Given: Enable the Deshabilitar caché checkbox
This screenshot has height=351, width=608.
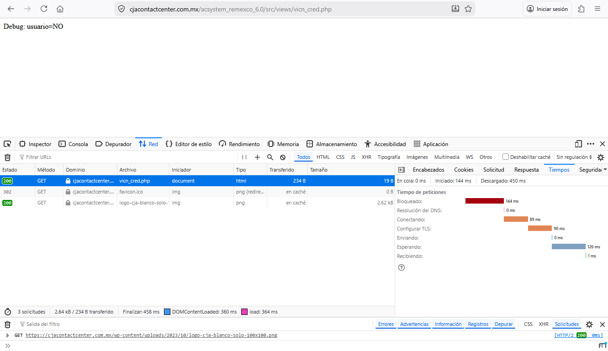Looking at the screenshot, I should (x=506, y=157).
